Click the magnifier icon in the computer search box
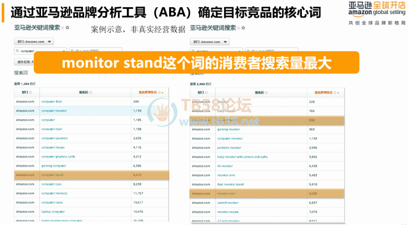 coord(18,51)
